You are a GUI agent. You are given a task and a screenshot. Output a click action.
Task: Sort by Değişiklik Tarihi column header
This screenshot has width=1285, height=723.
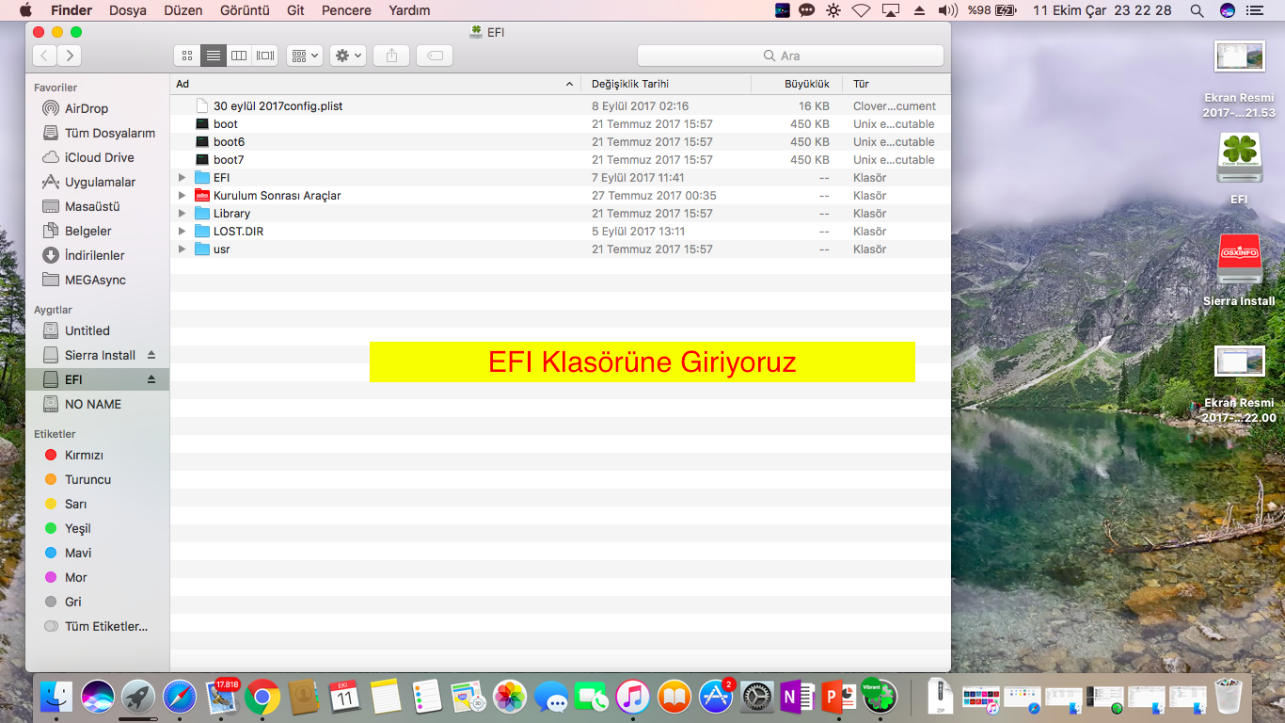pos(630,84)
